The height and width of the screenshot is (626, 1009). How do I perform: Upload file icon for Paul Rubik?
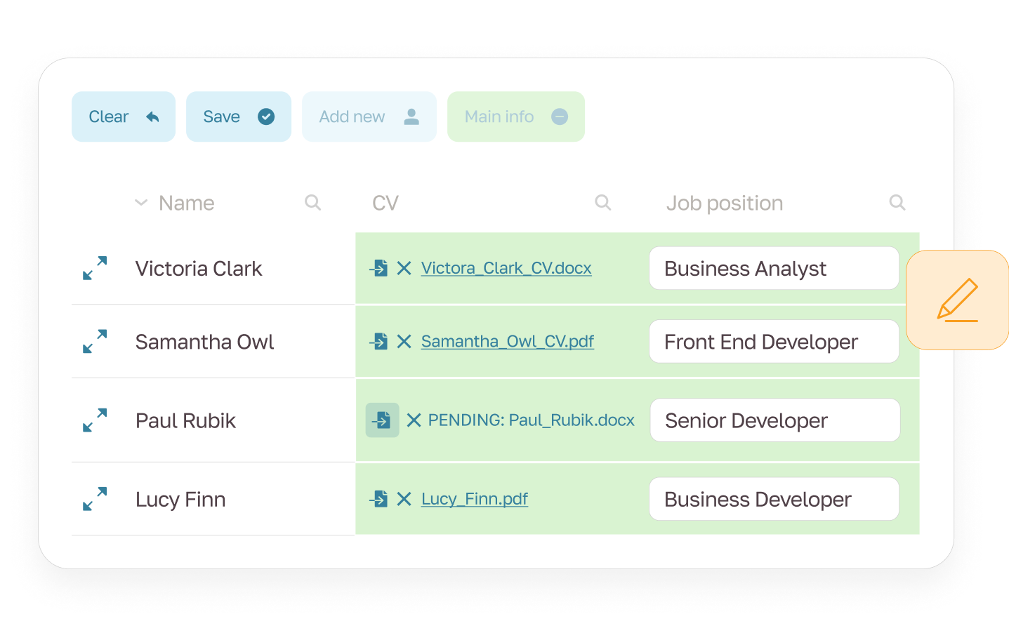pyautogui.click(x=382, y=420)
